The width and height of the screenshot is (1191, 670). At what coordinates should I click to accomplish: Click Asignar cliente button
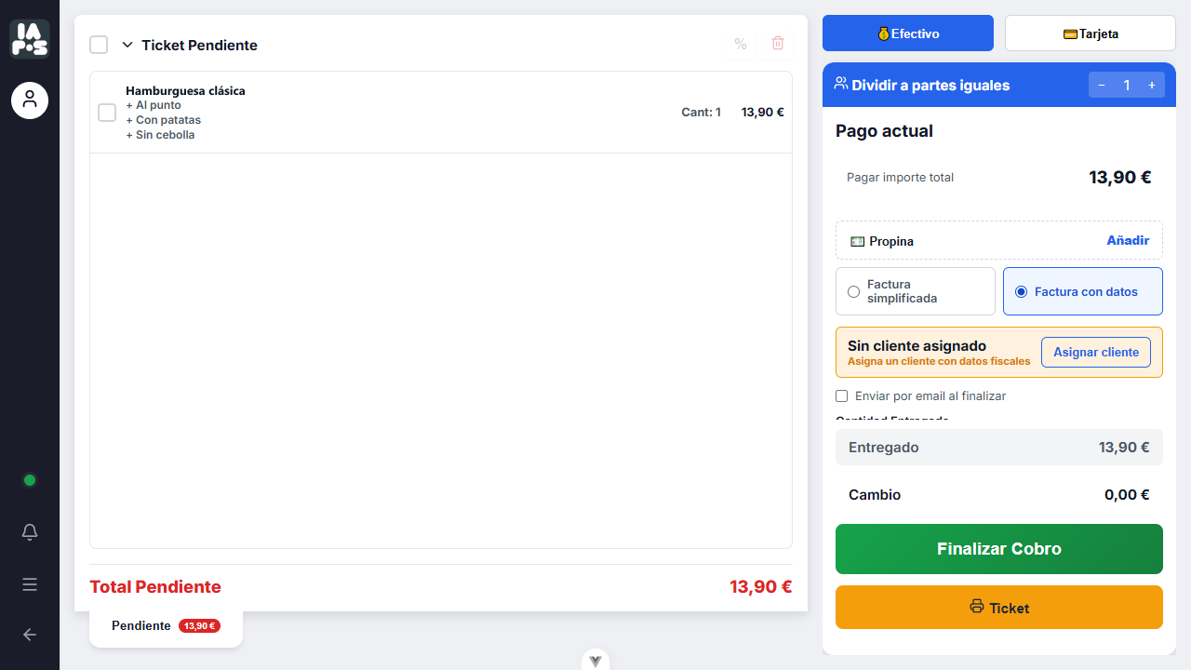tap(1096, 353)
